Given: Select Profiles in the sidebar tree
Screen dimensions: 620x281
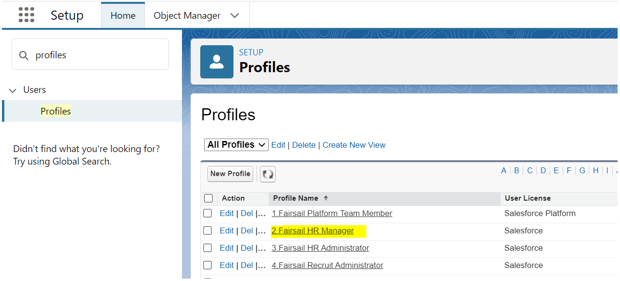Looking at the screenshot, I should 56,111.
